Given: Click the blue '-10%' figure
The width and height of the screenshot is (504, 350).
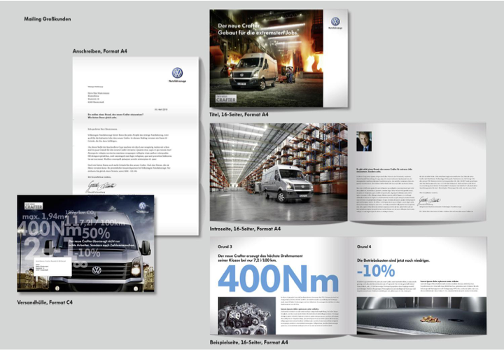Looking at the screenshot, I should [376, 271].
